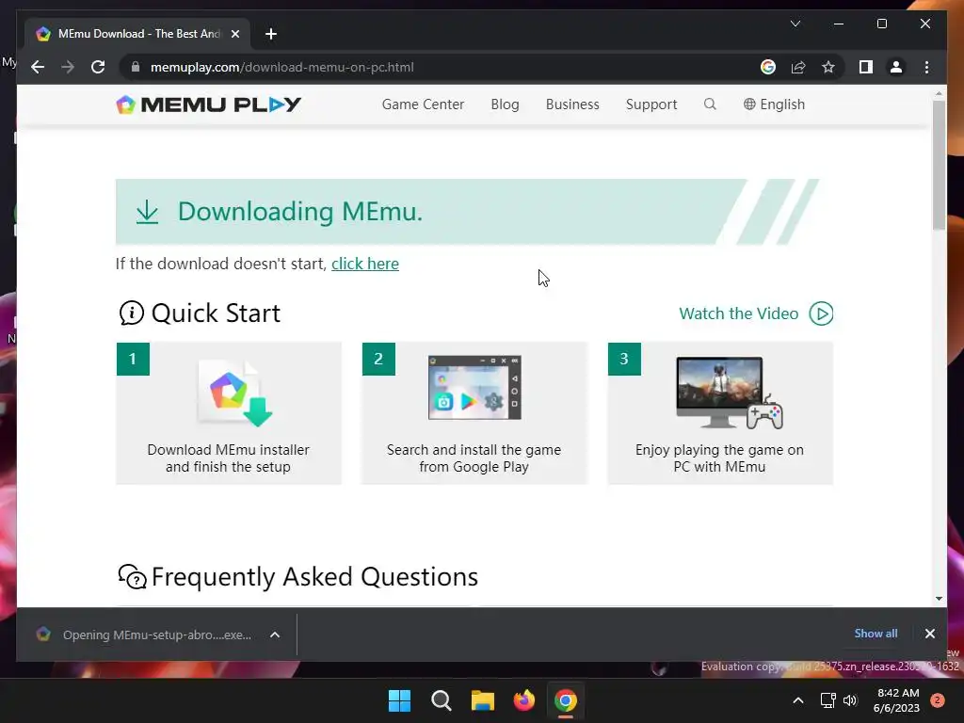
Task: Click Show all downloads
Action: tap(876, 634)
